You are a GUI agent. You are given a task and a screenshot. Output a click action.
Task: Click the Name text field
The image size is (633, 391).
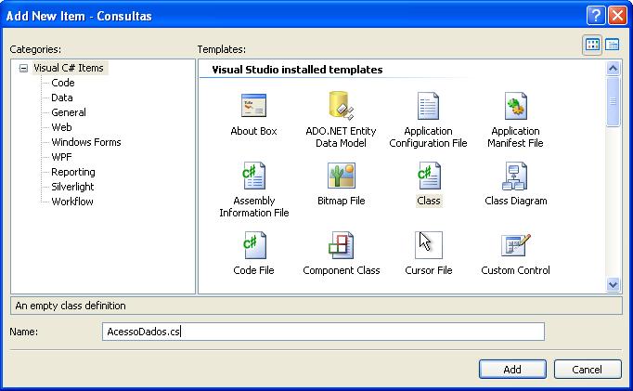(x=322, y=332)
